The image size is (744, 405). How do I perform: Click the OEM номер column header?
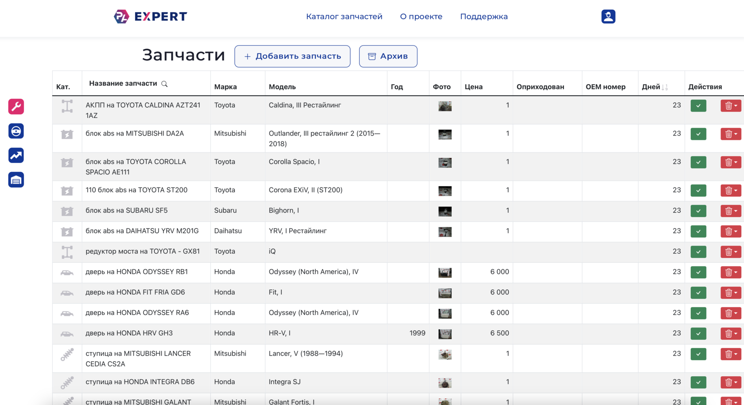(x=605, y=87)
